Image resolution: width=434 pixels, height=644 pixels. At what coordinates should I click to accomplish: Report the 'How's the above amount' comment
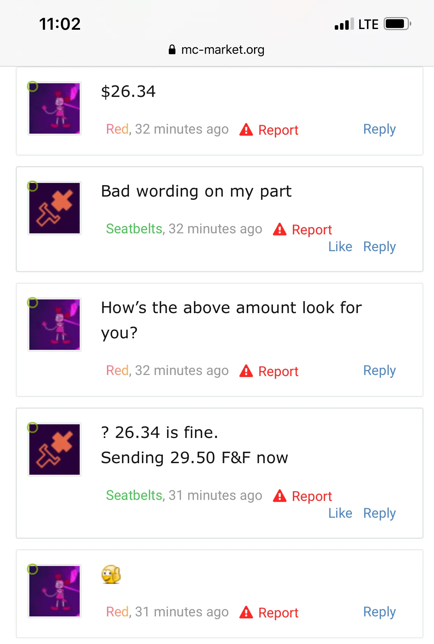(x=278, y=371)
